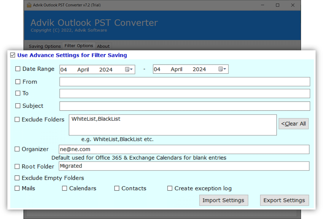Click the Advik app icon in title bar
Screen dimensions: 323x219
(x=29, y=5)
